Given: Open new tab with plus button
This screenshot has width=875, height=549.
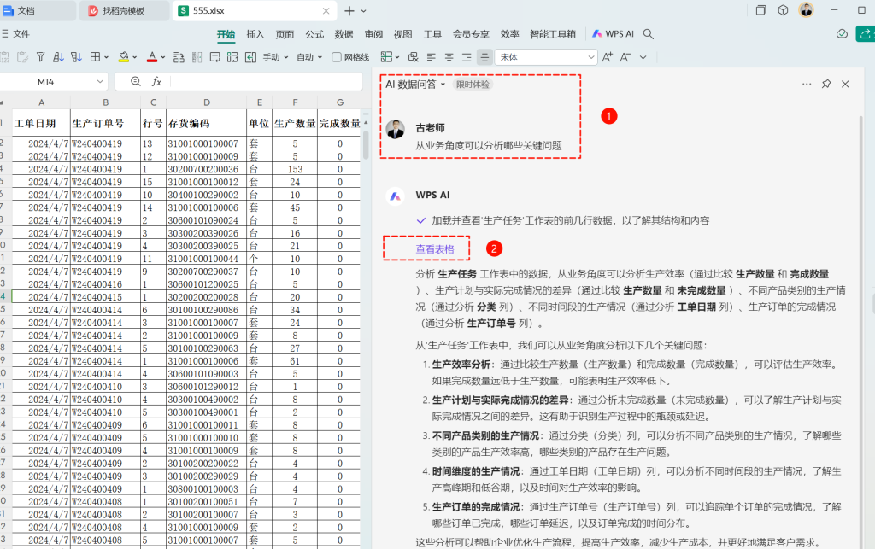Looking at the screenshot, I should [349, 10].
